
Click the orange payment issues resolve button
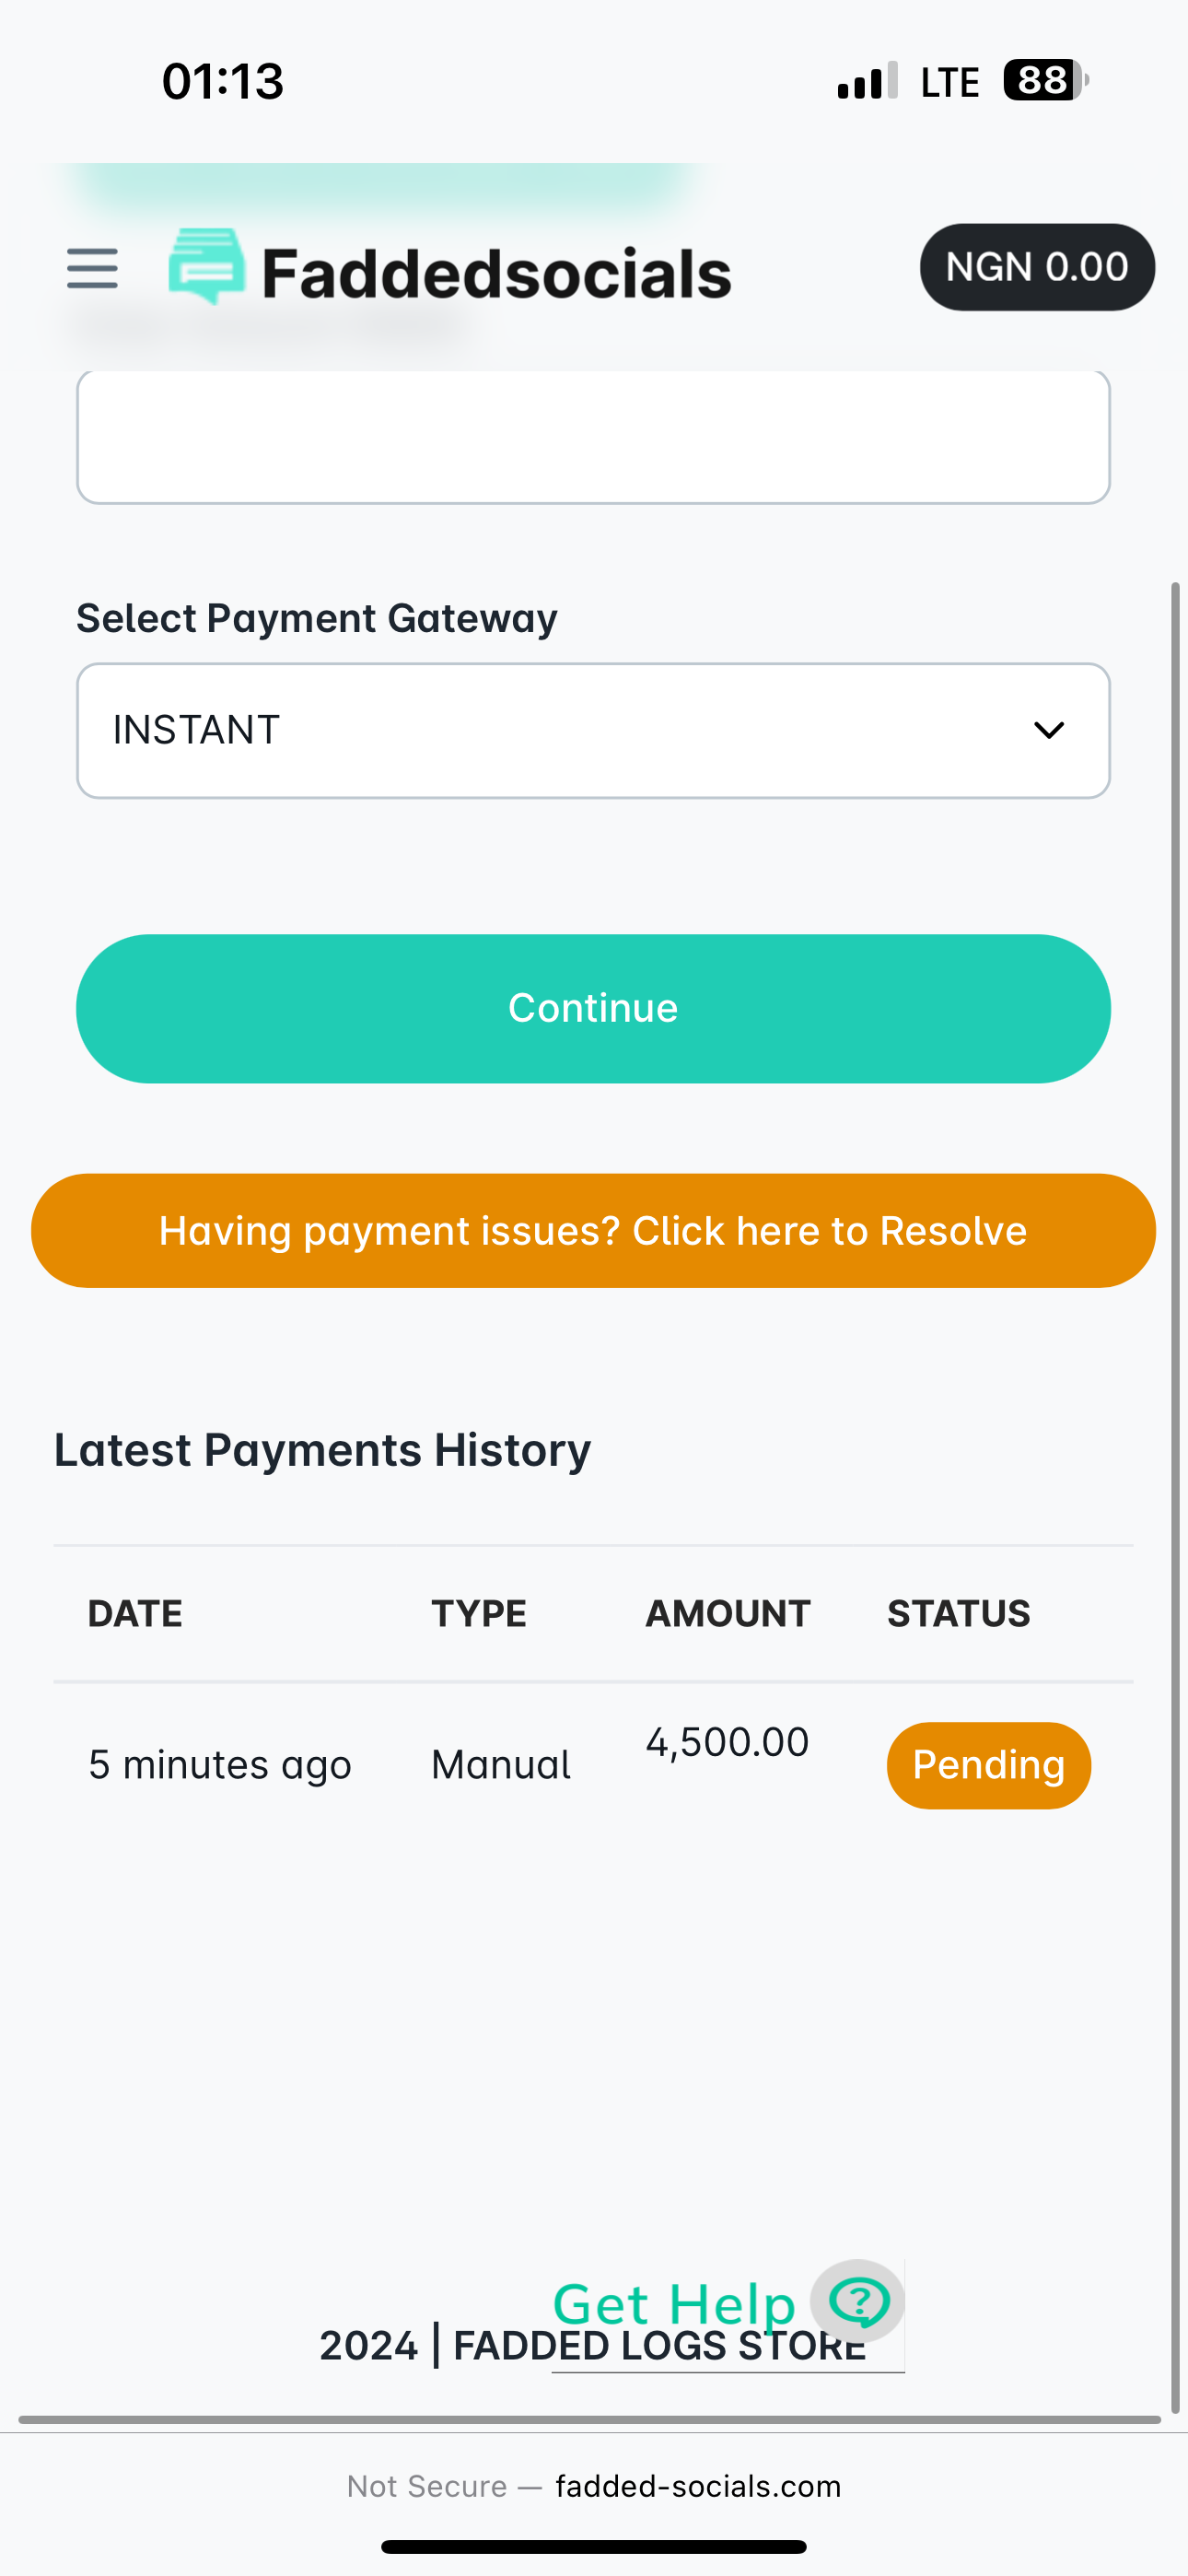(593, 1231)
